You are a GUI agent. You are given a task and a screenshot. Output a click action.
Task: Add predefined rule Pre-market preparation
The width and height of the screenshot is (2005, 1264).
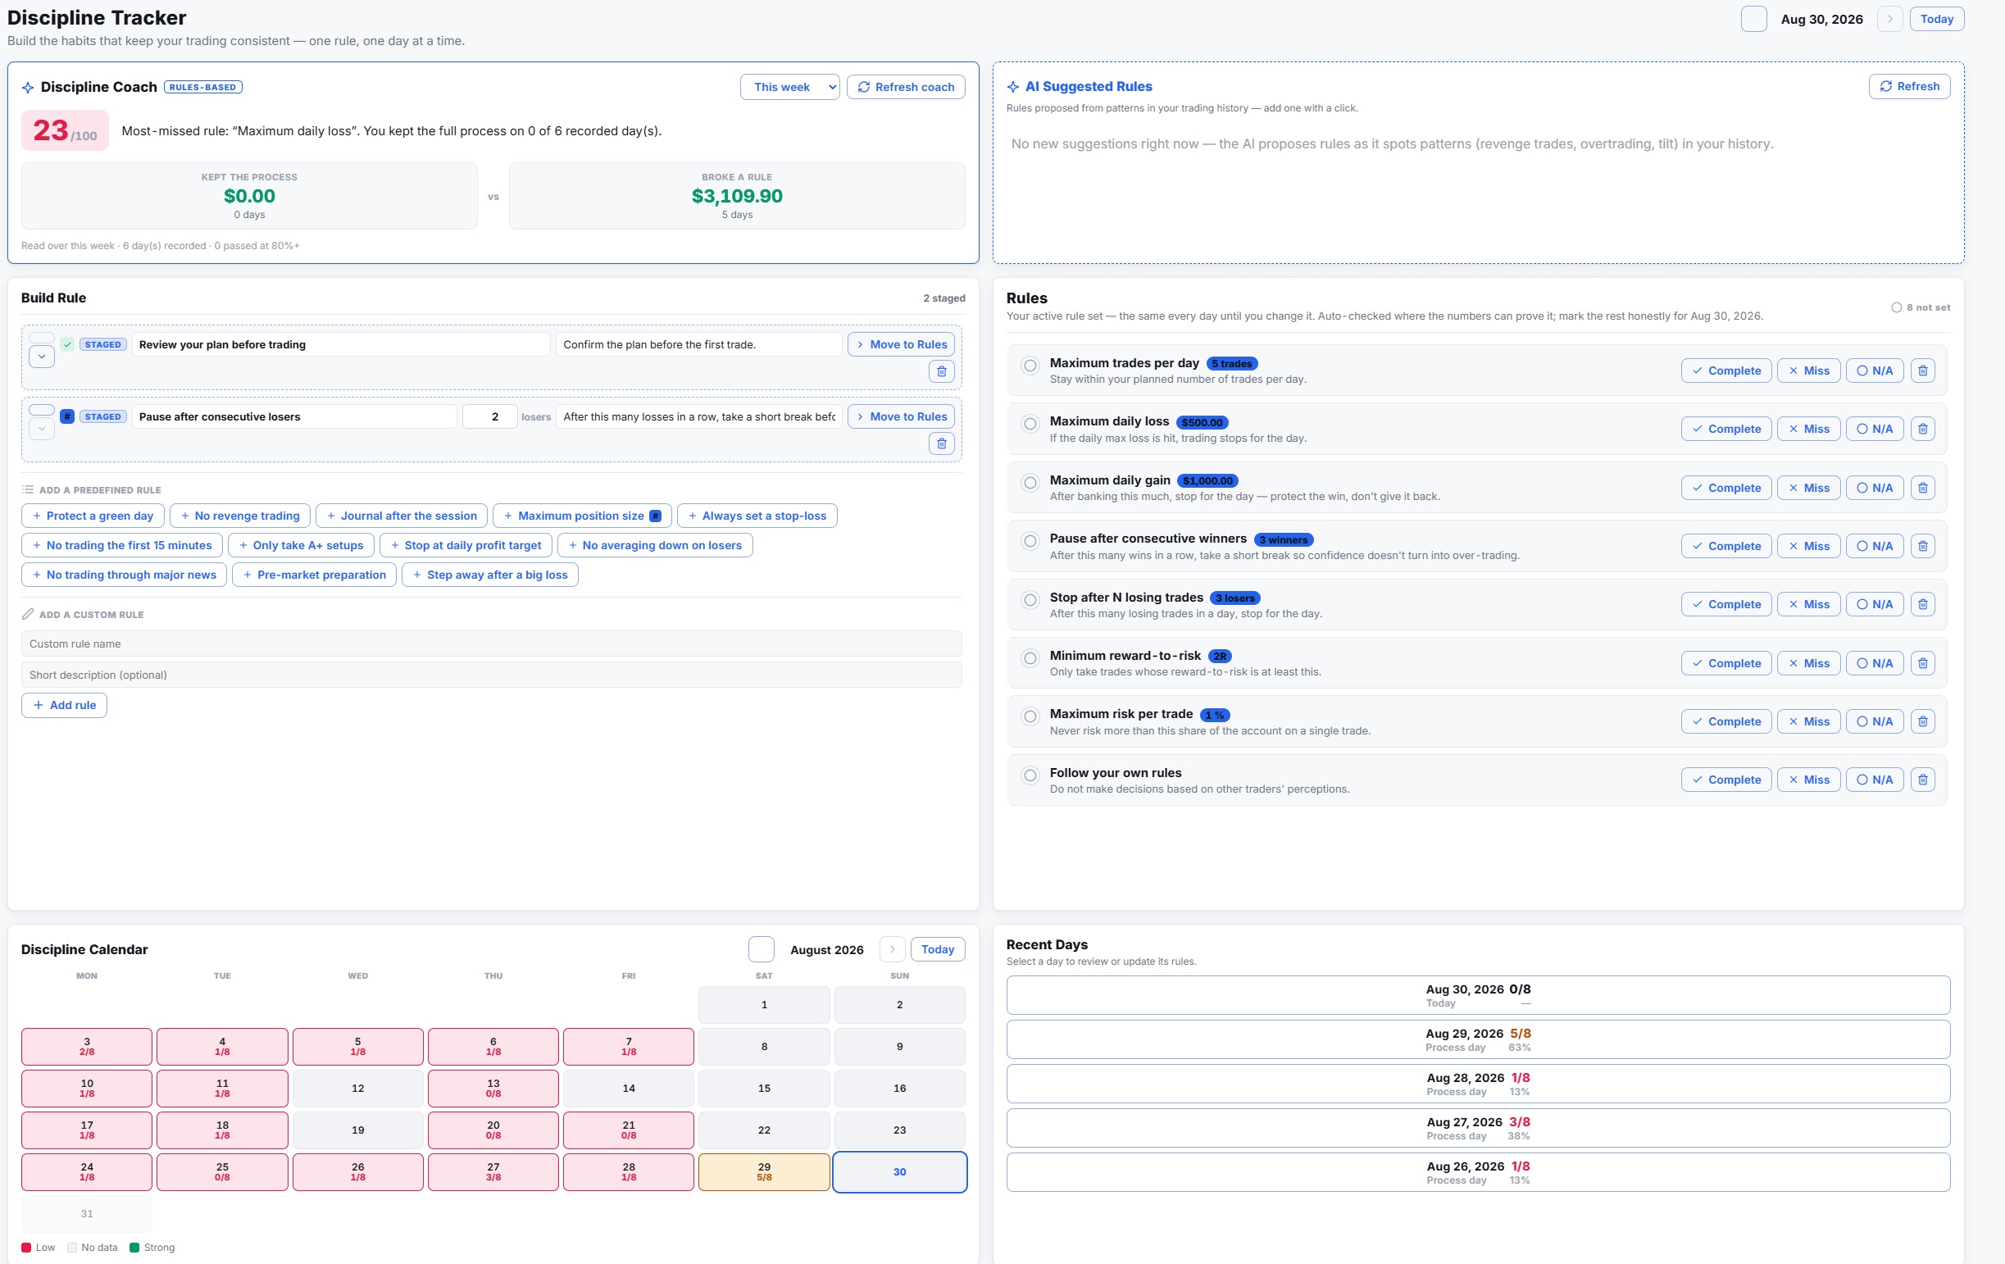[x=314, y=575]
